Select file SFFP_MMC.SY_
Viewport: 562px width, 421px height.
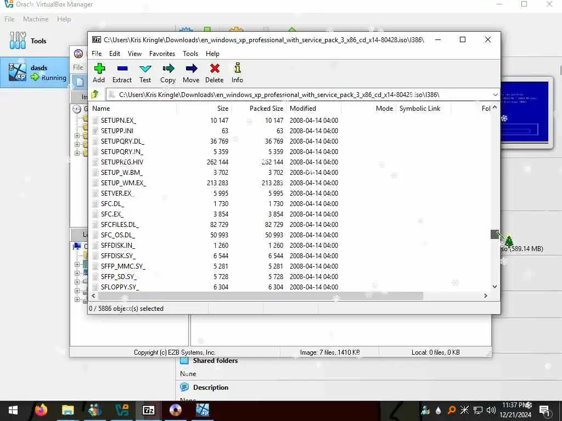click(x=123, y=266)
